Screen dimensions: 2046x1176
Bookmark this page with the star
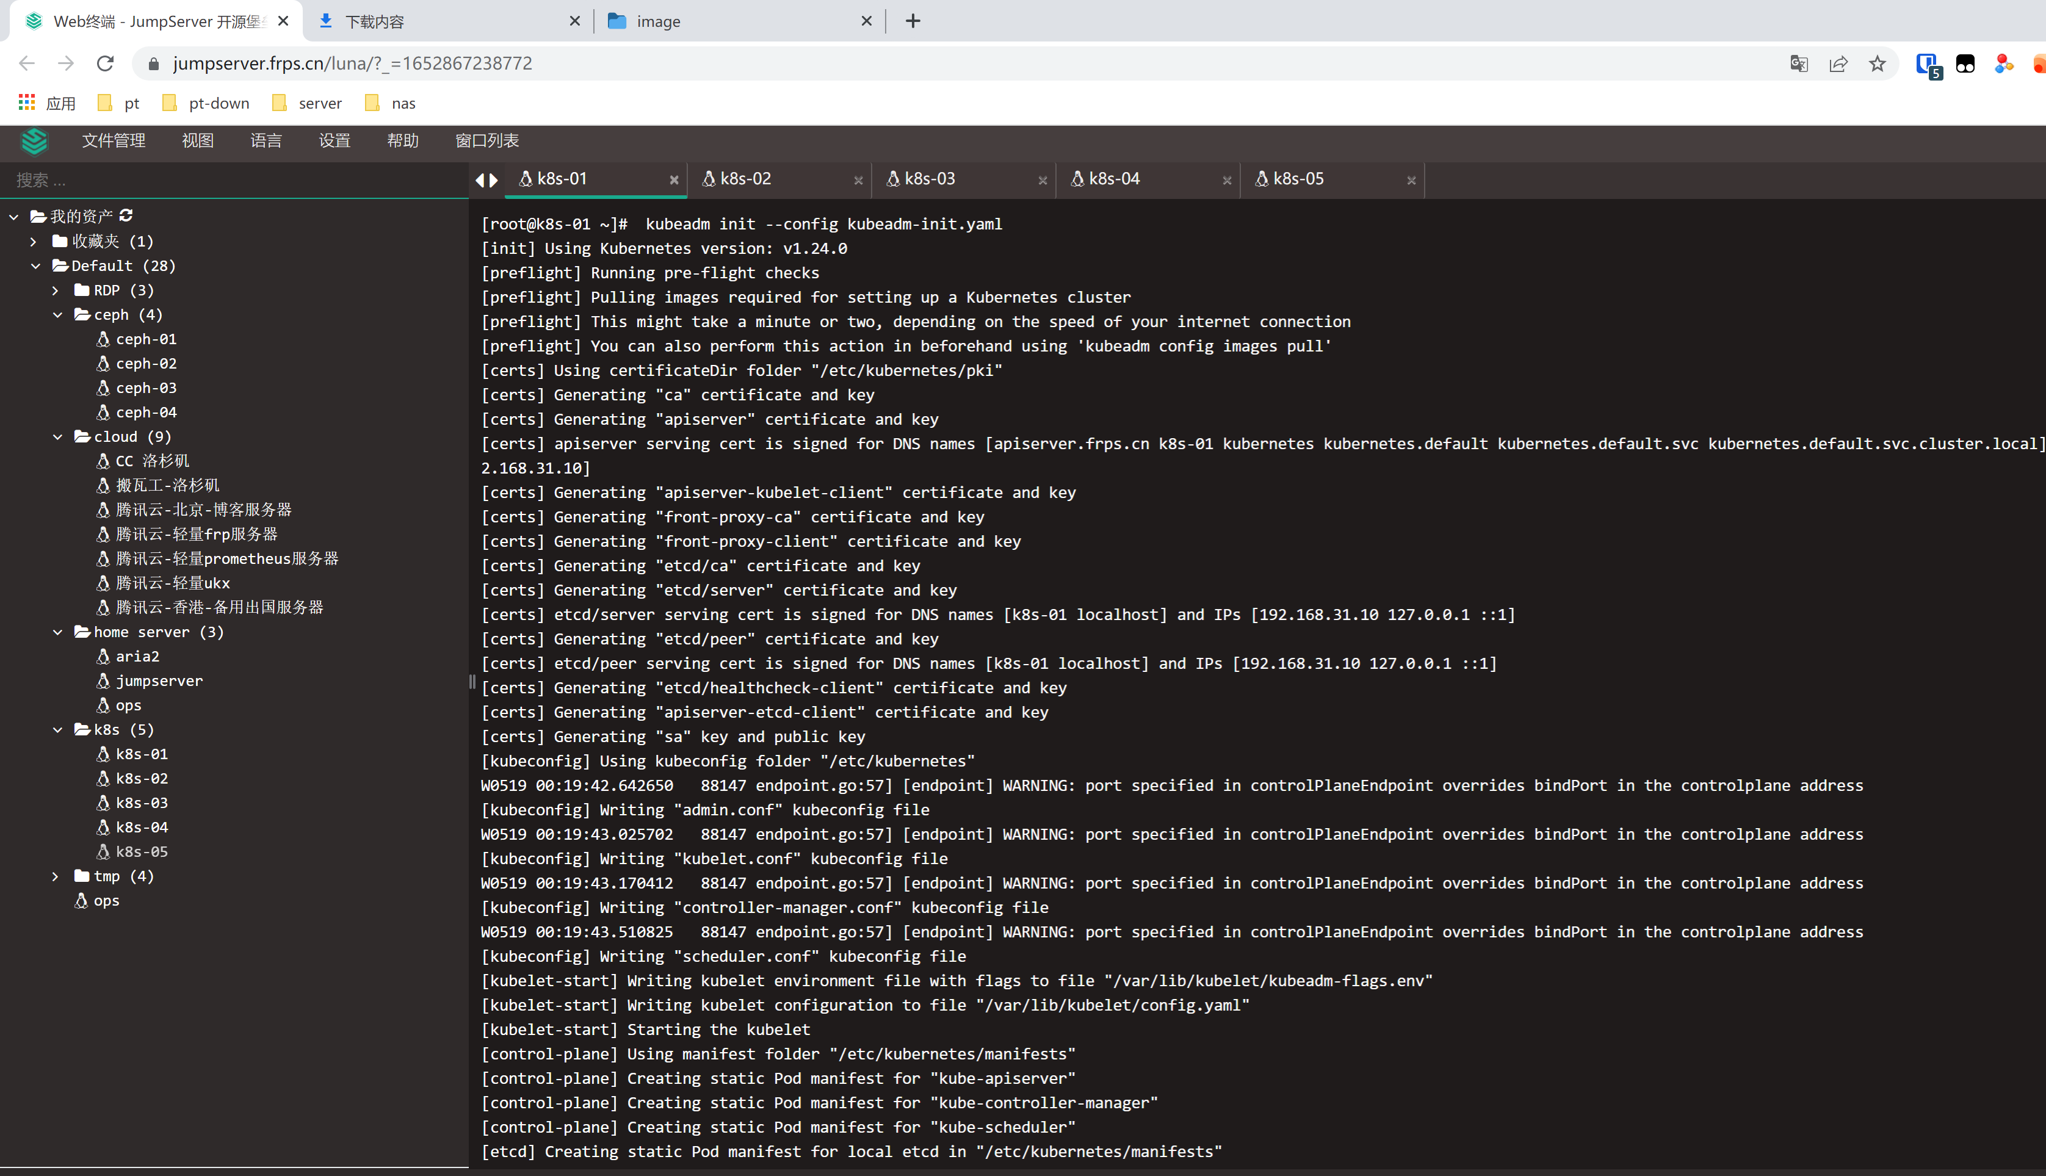1877,63
